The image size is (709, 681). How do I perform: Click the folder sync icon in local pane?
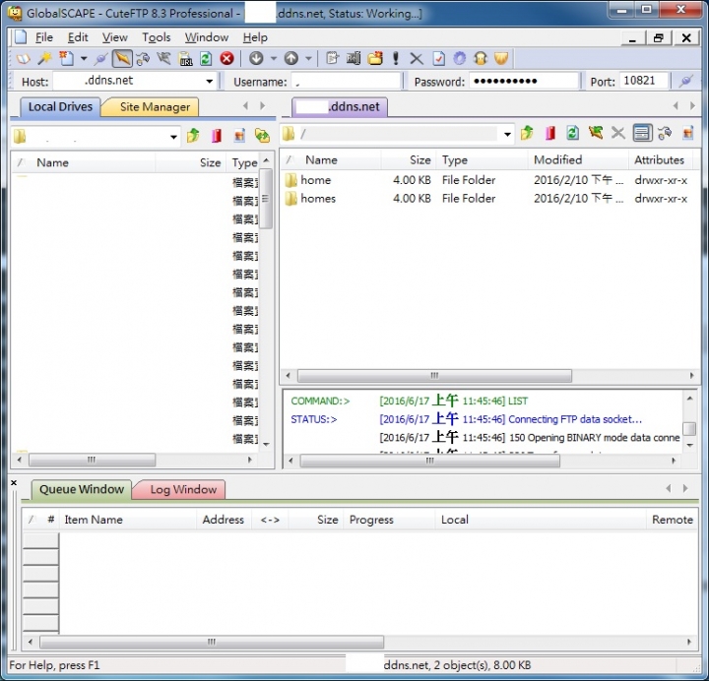point(262,135)
